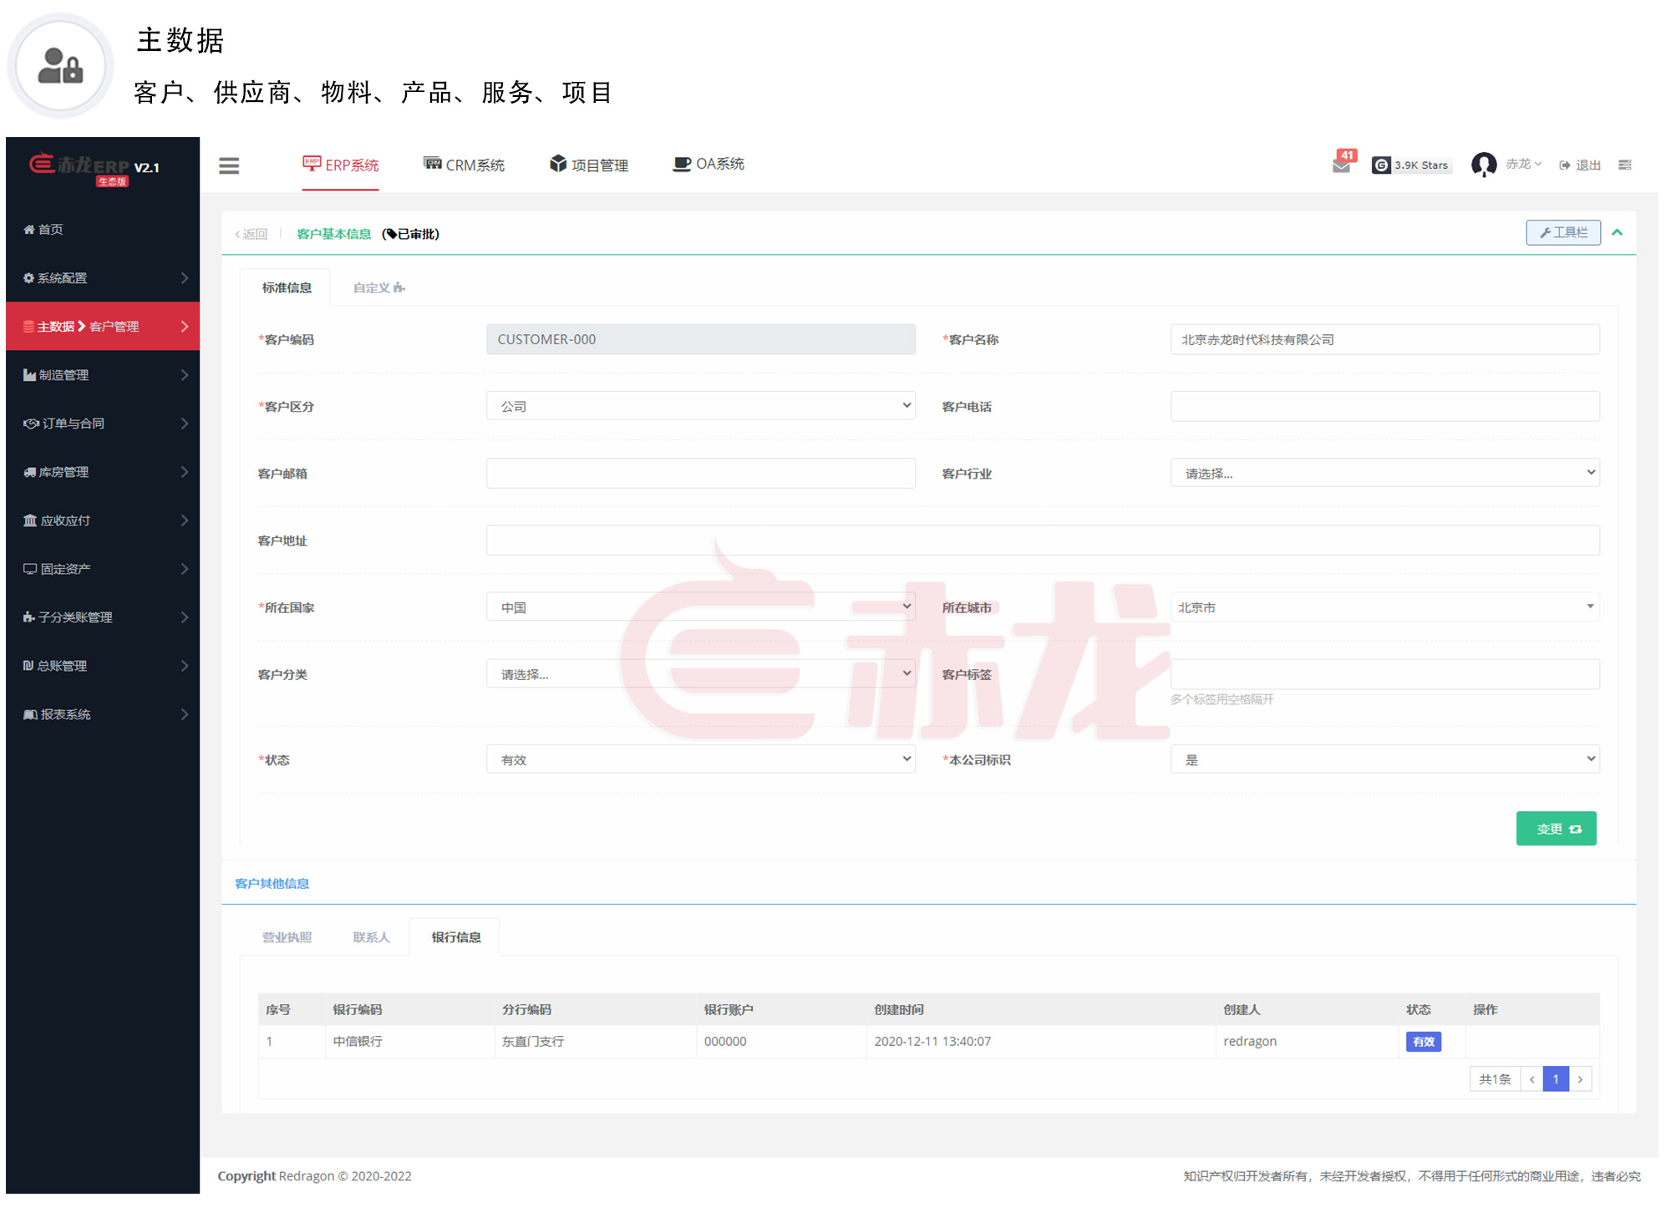The width and height of the screenshot is (1671, 1218).
Task: Click the 工具栏 button
Action: tap(1562, 232)
